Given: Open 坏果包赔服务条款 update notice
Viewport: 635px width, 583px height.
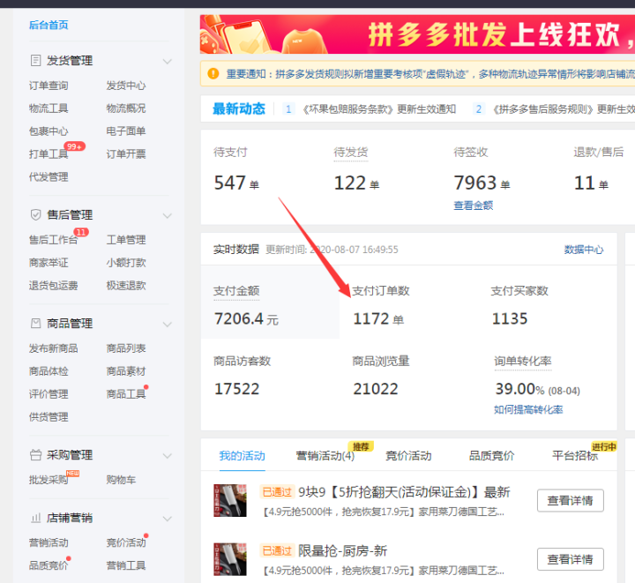Looking at the screenshot, I should (x=379, y=109).
